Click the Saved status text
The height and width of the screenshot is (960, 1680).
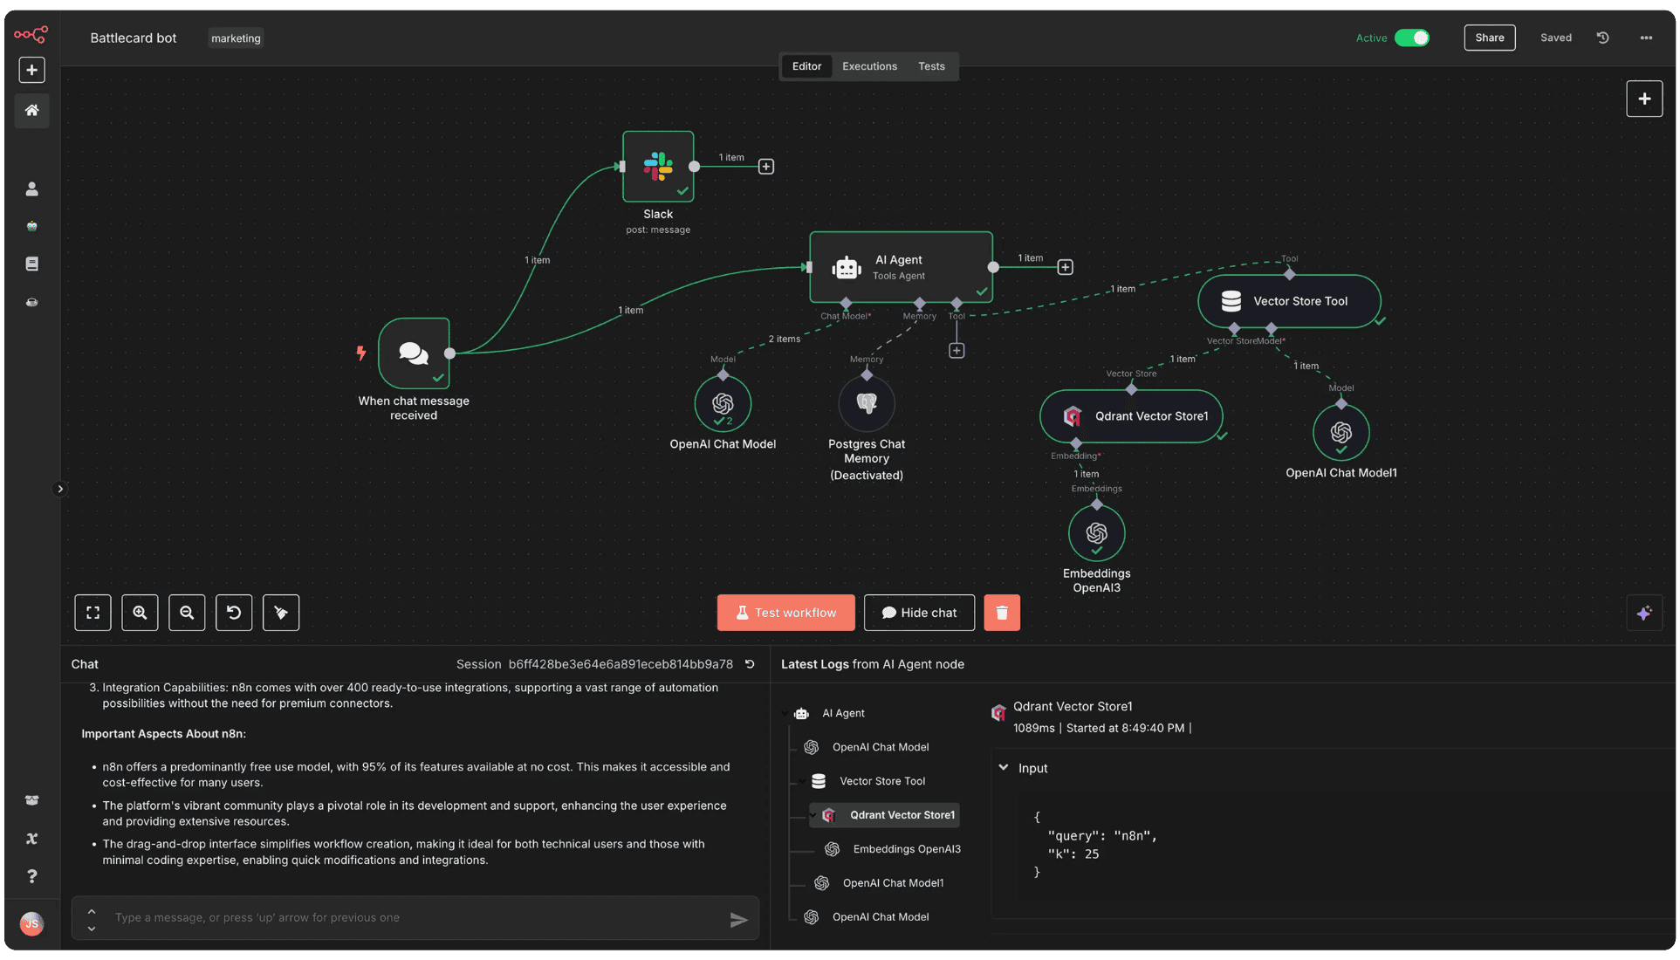tap(1555, 38)
